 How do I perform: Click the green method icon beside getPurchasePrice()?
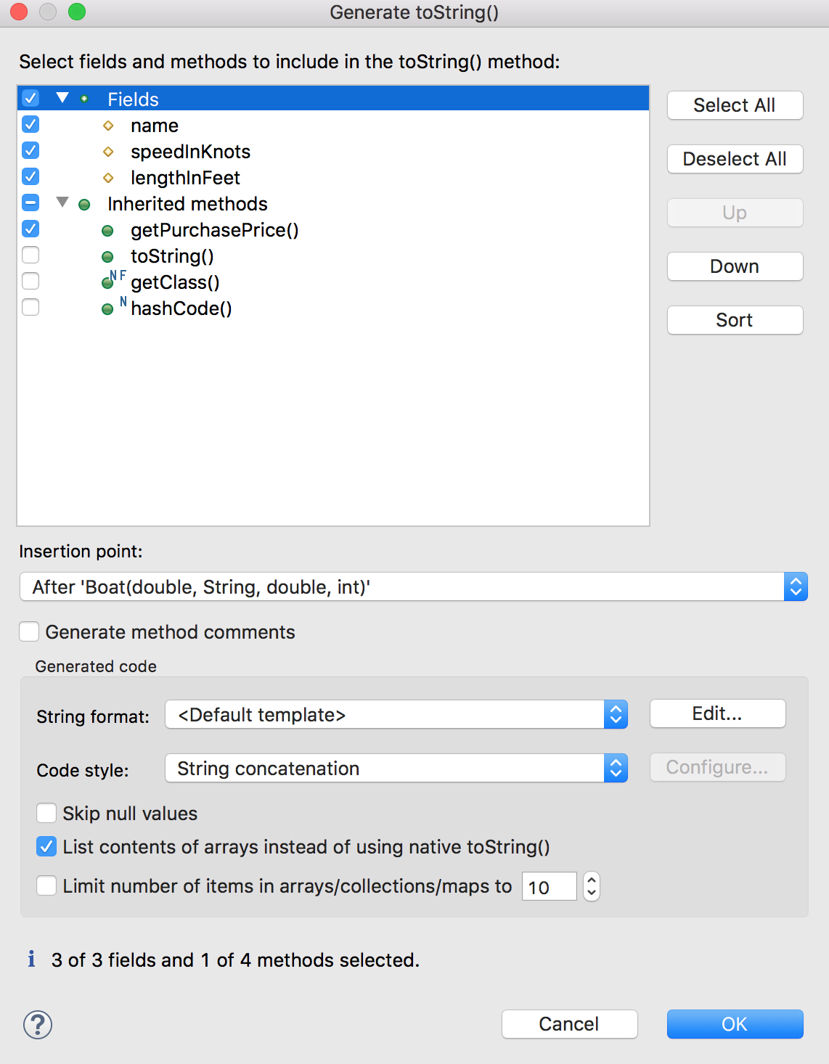tap(107, 230)
